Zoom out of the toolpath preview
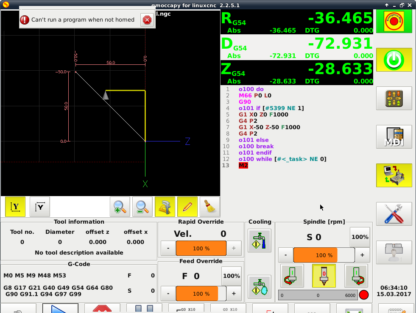The width and height of the screenshot is (416, 313). pyautogui.click(x=142, y=207)
